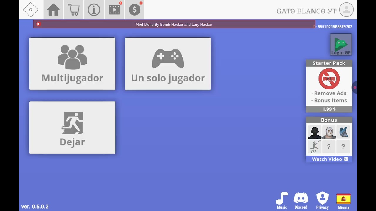Click the Mod Menu By Bomb Hacker bar

click(174, 24)
